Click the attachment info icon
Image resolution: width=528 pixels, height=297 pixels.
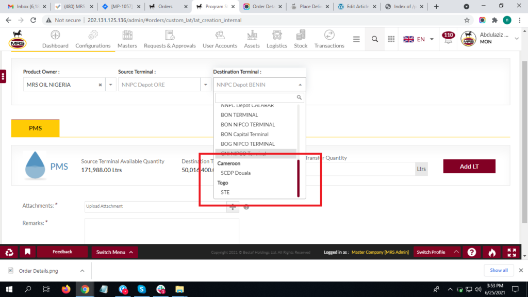[x=246, y=207]
